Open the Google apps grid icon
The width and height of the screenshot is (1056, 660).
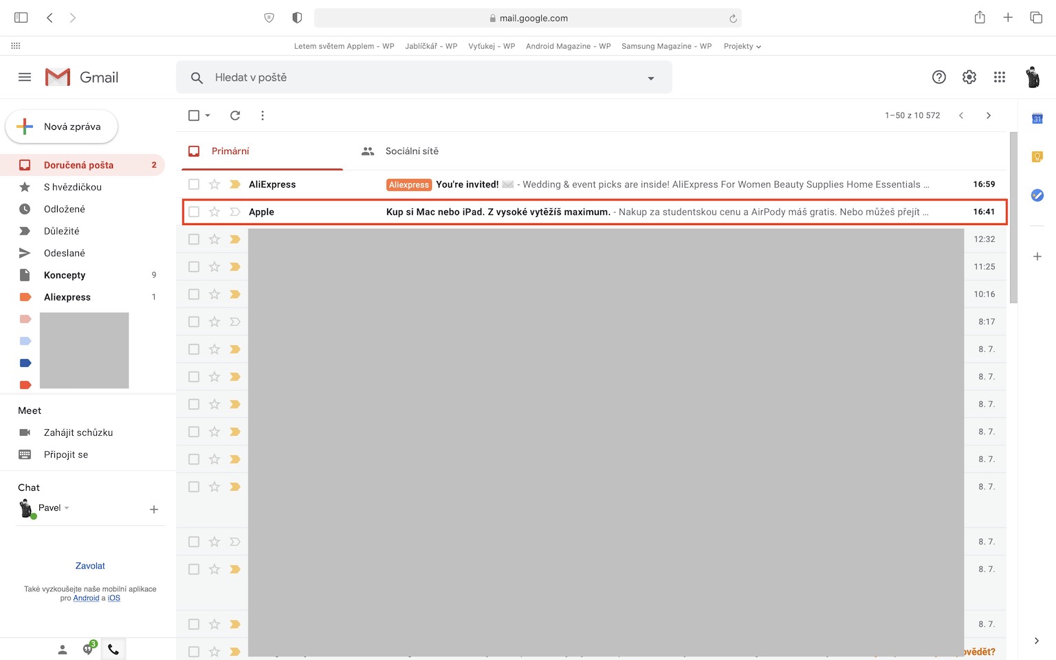[x=1000, y=77]
